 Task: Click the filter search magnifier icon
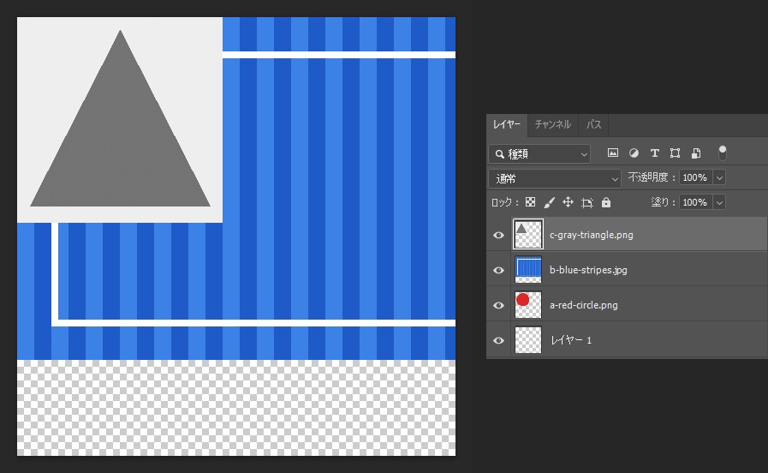click(x=500, y=154)
